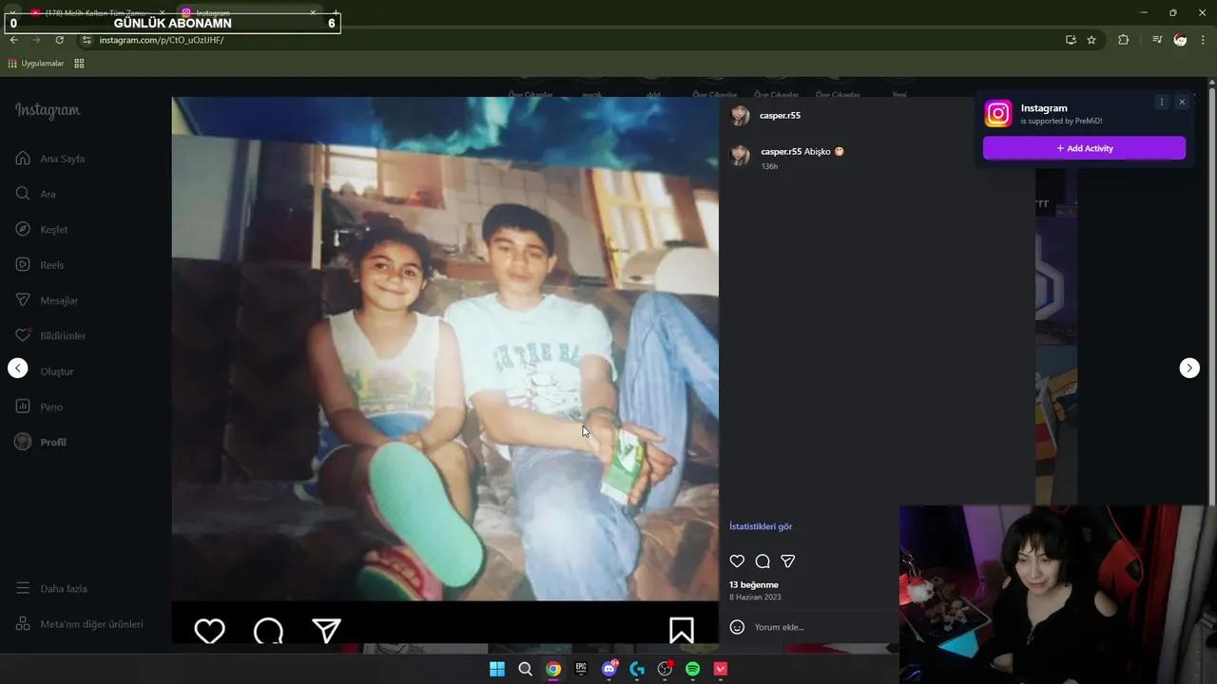Open Chrome three-dot menu
This screenshot has height=684, width=1217.
(x=1204, y=40)
